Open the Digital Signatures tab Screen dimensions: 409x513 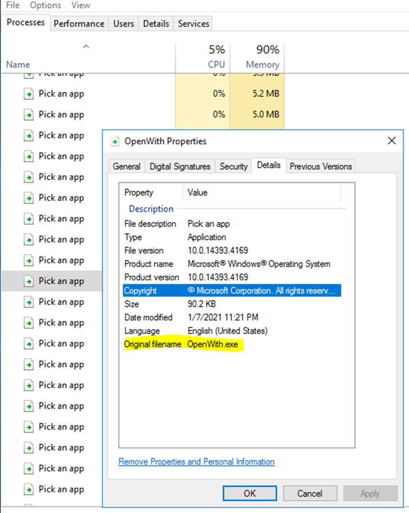point(180,166)
